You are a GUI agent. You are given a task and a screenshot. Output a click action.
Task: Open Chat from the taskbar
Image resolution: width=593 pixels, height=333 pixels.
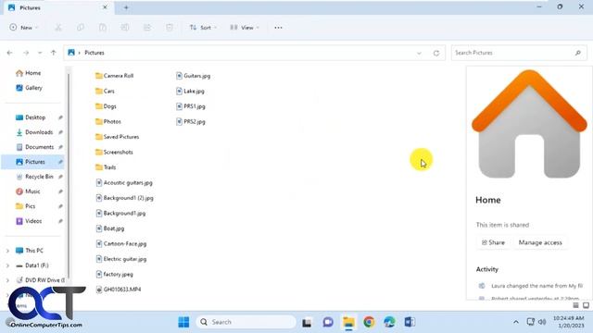328,322
